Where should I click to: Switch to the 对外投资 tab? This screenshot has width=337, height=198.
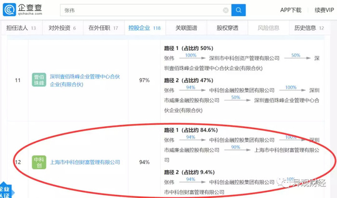click(62, 28)
